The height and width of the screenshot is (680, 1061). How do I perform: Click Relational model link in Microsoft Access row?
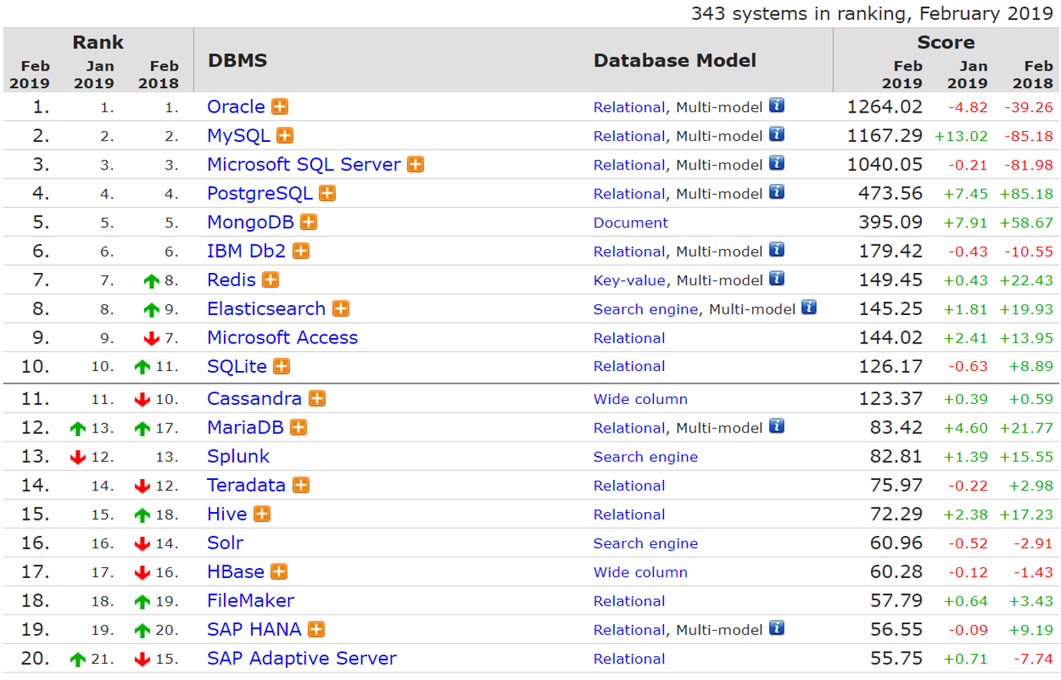pyautogui.click(x=629, y=338)
